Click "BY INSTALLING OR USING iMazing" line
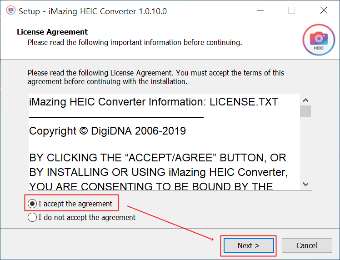Screen dimensions: 340x260 tap(159, 172)
